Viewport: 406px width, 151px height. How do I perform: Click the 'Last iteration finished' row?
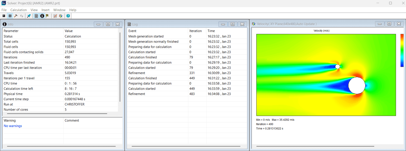[x=60, y=62]
